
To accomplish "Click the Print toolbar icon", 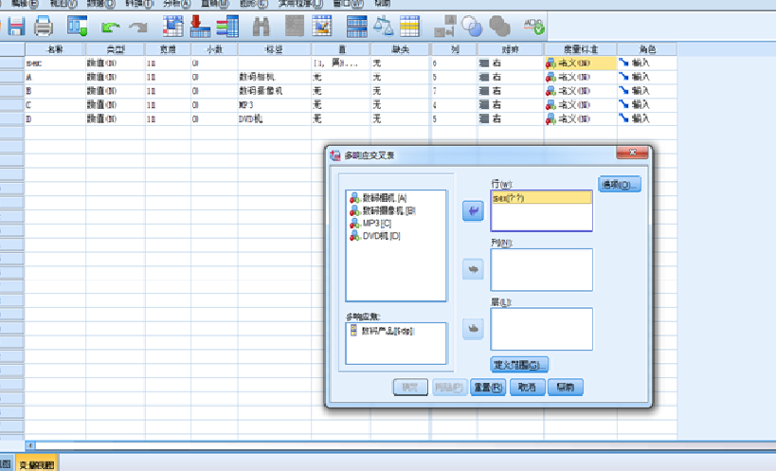I will click(44, 27).
